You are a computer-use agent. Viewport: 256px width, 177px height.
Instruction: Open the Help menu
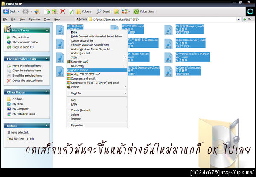click(57, 20)
